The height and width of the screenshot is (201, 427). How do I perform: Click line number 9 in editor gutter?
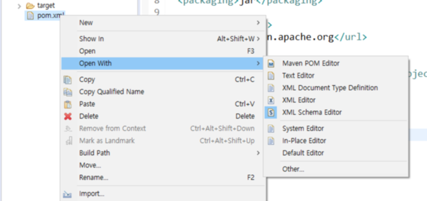(157, 12)
